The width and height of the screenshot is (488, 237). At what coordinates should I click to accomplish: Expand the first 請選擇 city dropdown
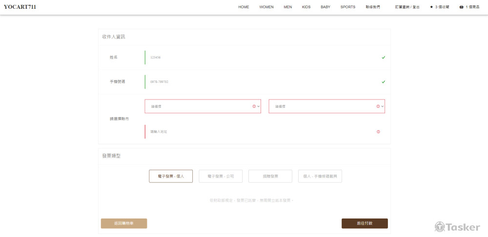(x=200, y=106)
